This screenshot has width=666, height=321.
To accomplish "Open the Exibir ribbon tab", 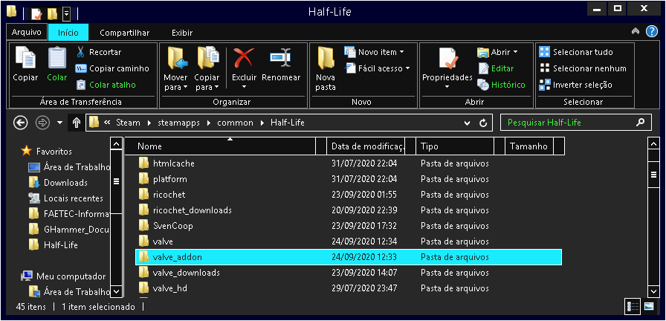I will click(x=181, y=33).
